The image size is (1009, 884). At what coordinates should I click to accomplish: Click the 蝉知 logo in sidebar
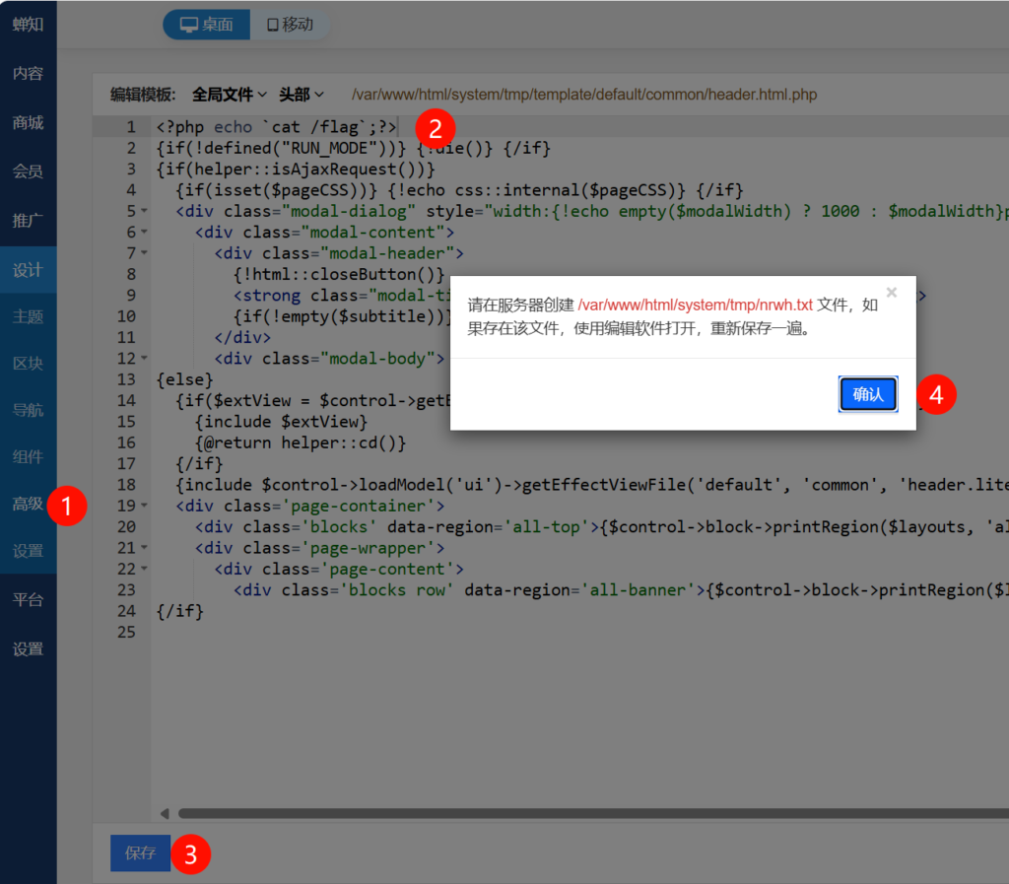(28, 25)
